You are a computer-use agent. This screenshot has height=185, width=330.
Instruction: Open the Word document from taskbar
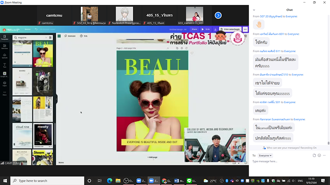click(179, 180)
